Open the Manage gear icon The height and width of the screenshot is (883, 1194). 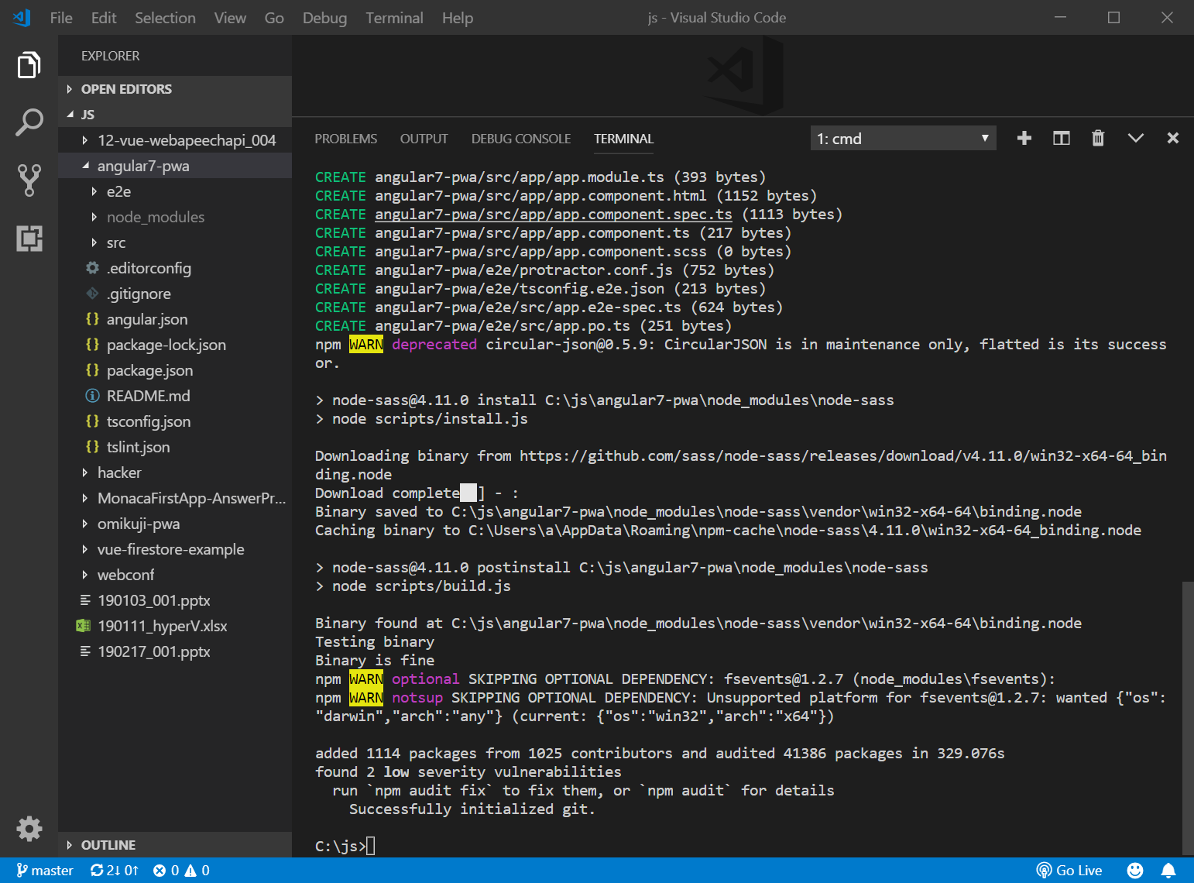tap(29, 828)
